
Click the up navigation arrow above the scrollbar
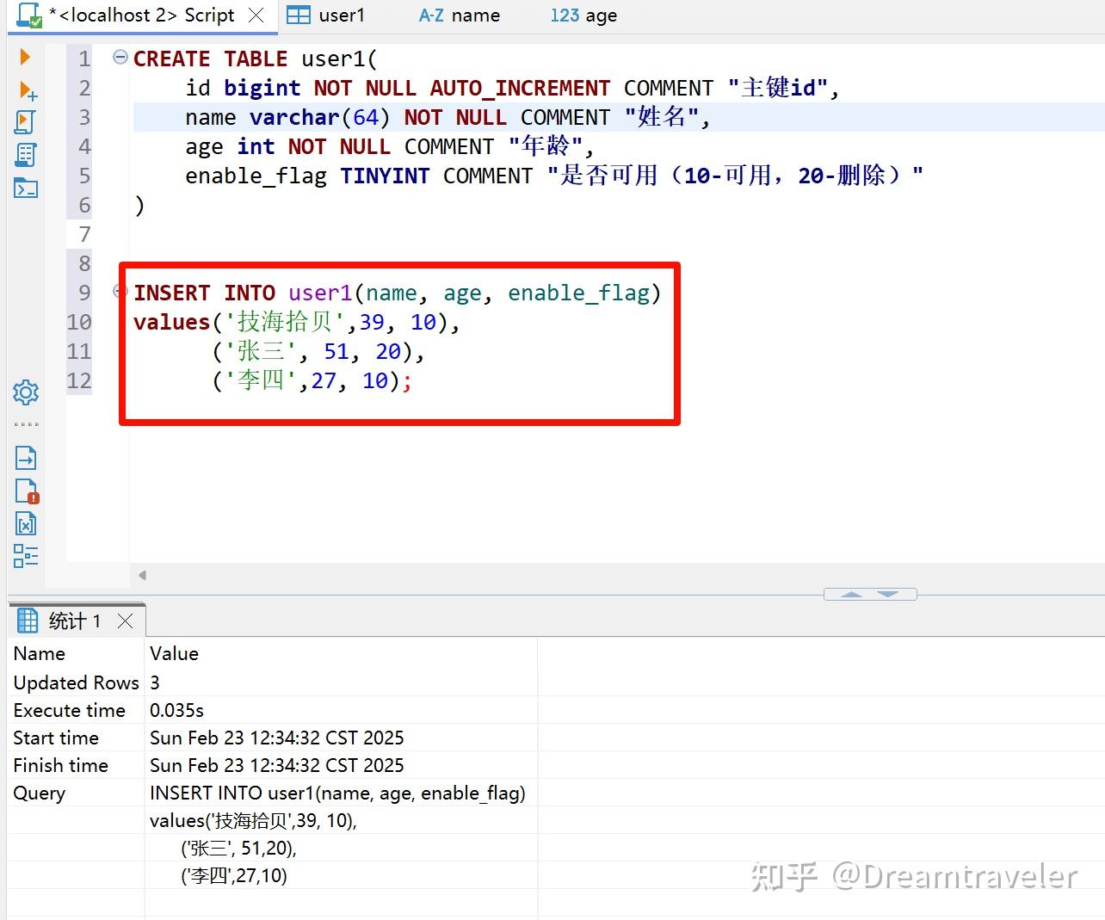pyautogui.click(x=851, y=594)
